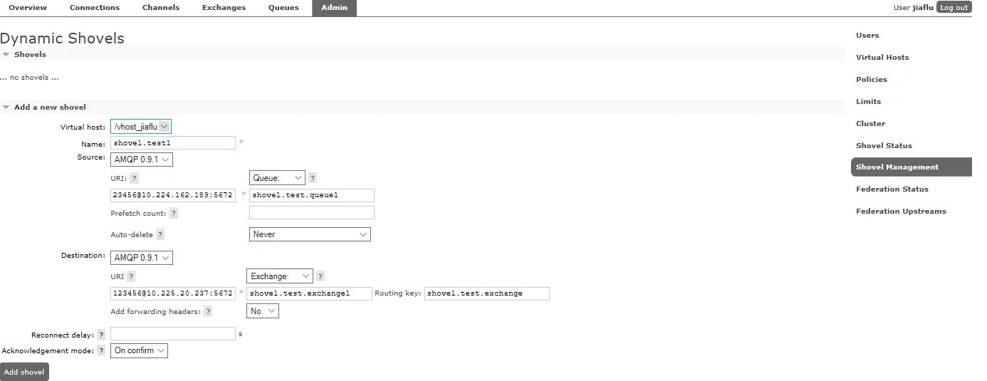Open the Virtual host dropdown

pos(141,127)
